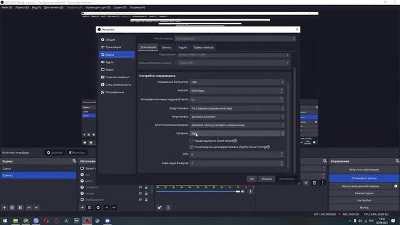Delete scene transition with trash icon
This screenshot has height=225, width=400.
click(x=314, y=182)
